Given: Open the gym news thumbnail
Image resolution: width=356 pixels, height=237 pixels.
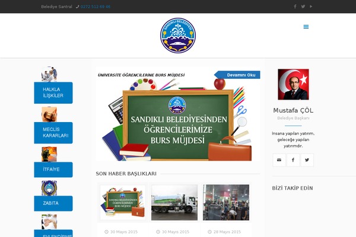Looking at the screenshot, I should tap(226, 202).
